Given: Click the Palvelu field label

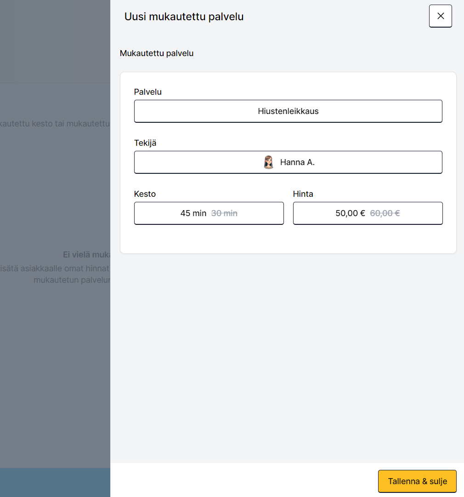Looking at the screenshot, I should coord(147,92).
